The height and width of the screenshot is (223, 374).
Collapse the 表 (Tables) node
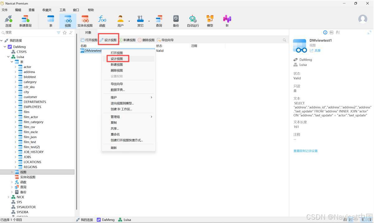(12, 62)
